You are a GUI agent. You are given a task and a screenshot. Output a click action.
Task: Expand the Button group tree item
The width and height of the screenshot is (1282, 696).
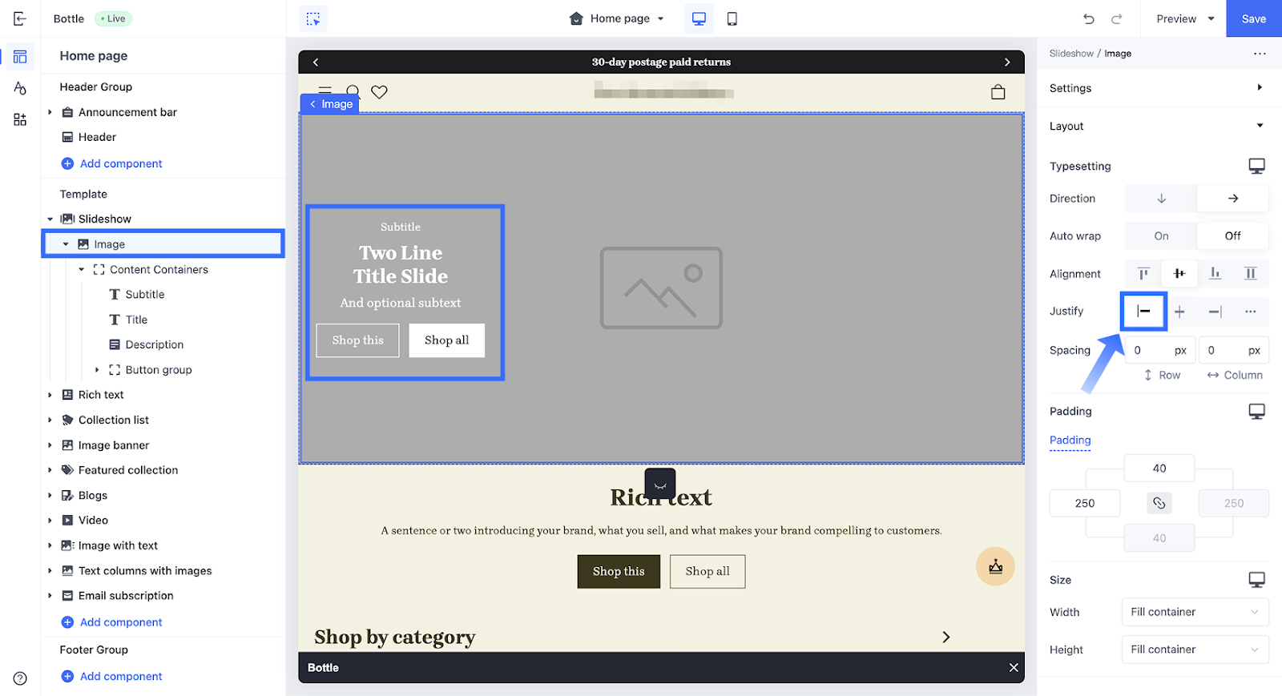[x=97, y=370]
